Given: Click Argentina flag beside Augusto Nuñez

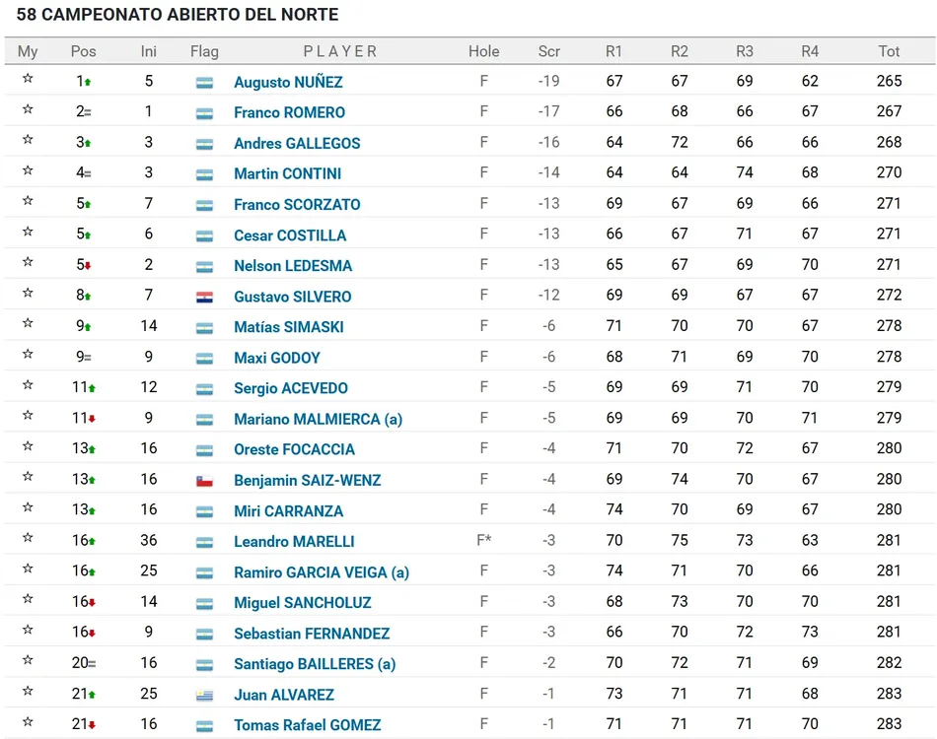Looking at the screenshot, I should [x=204, y=83].
